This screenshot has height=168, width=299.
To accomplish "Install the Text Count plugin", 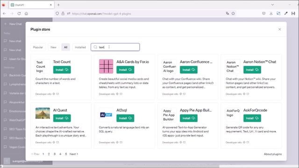I will tap(62, 70).
